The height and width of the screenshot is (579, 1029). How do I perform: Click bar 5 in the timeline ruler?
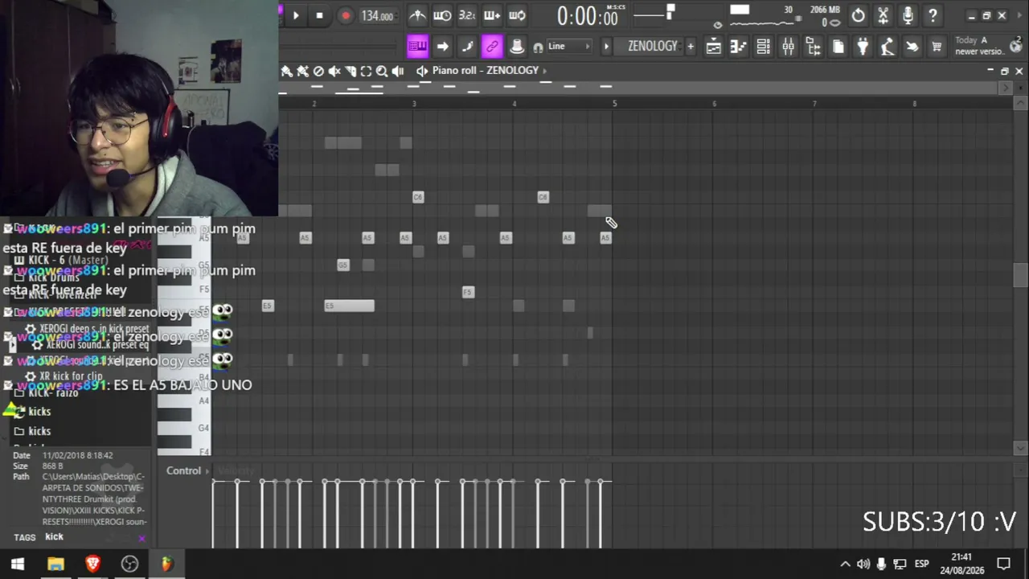[614, 103]
